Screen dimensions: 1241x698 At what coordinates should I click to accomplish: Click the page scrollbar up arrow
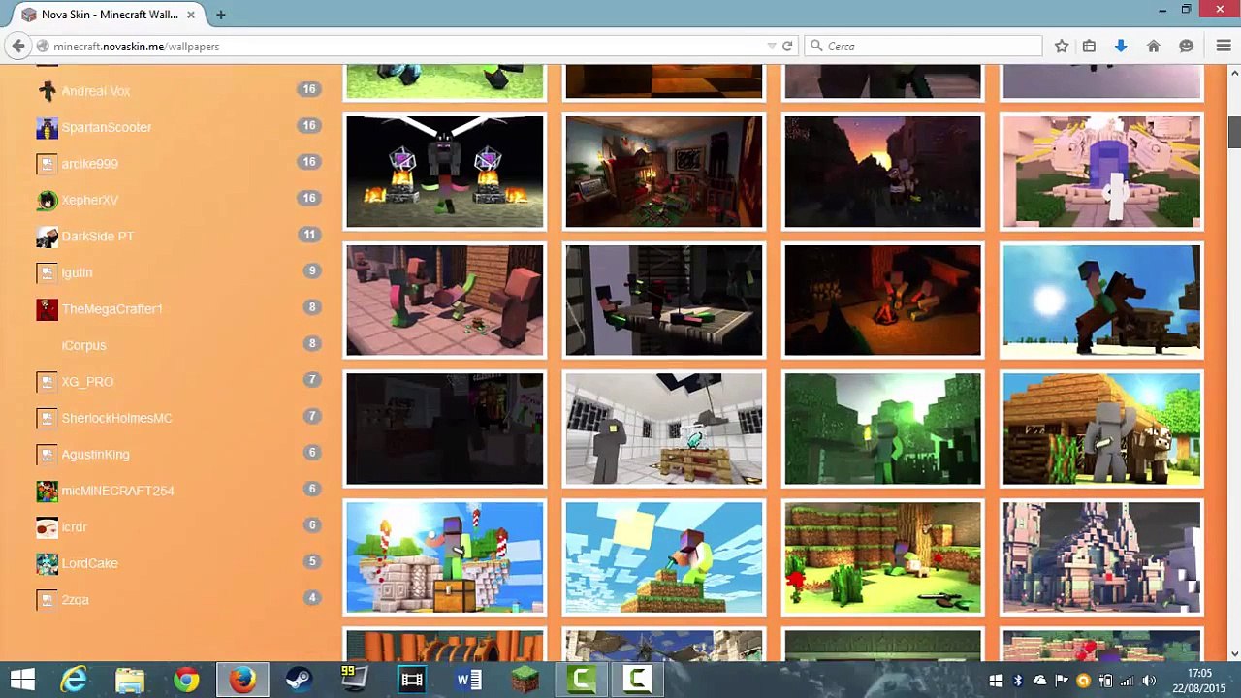[x=1234, y=72]
